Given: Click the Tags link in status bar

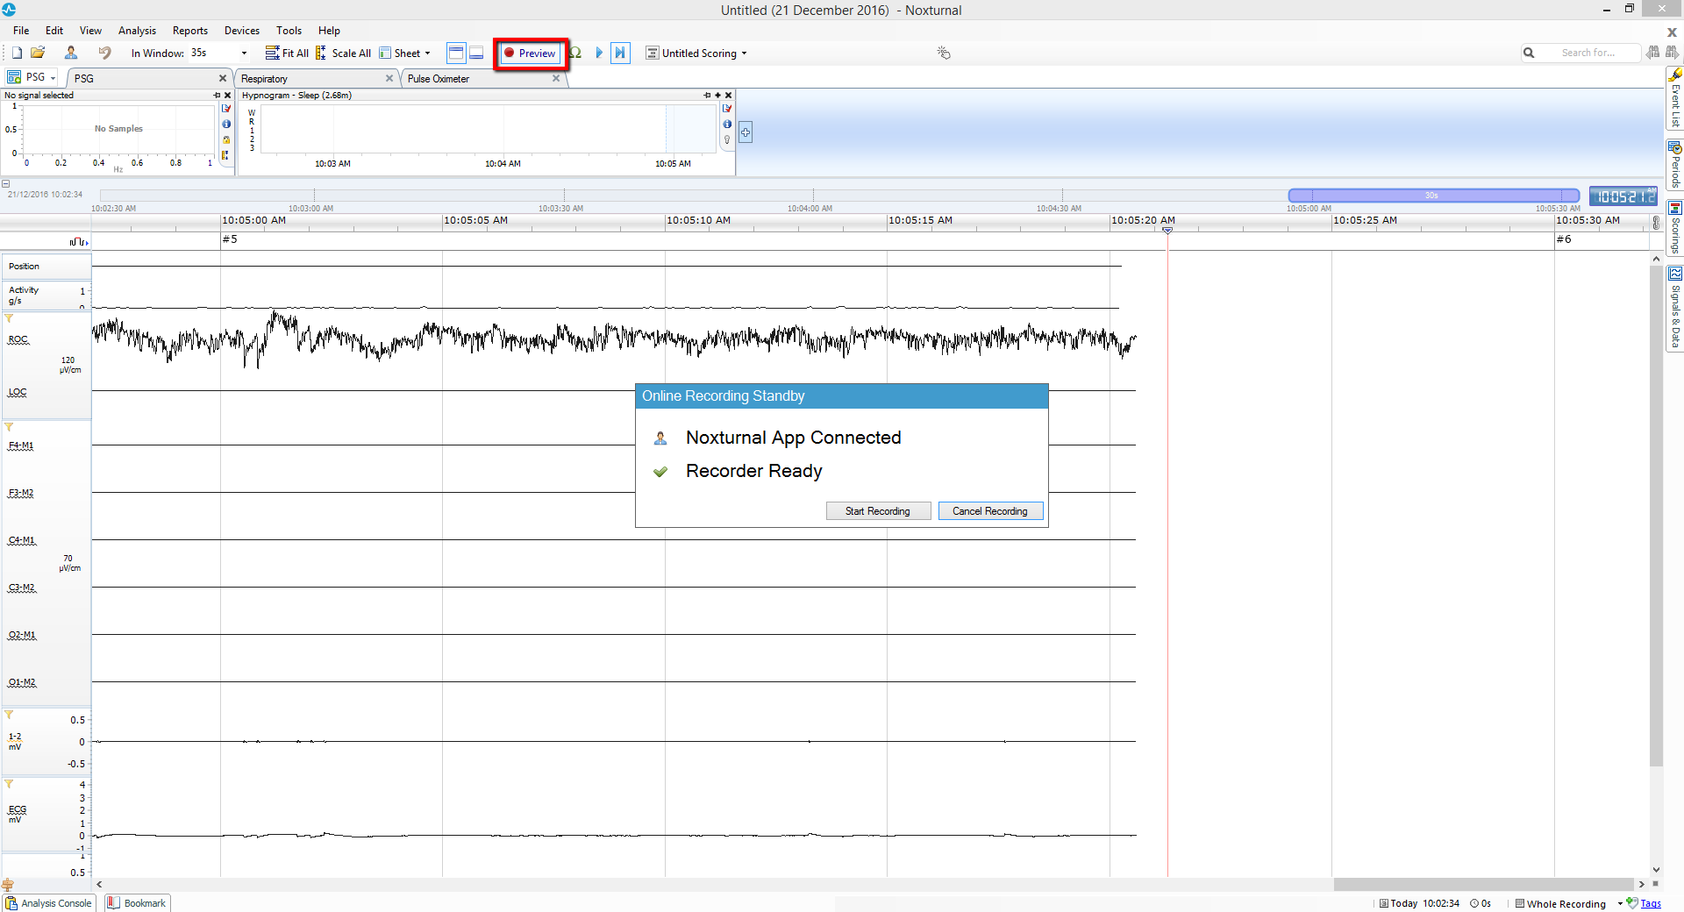Looking at the screenshot, I should pyautogui.click(x=1651, y=903).
